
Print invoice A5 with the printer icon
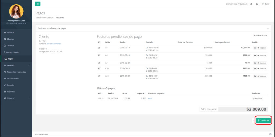coord(255,48)
